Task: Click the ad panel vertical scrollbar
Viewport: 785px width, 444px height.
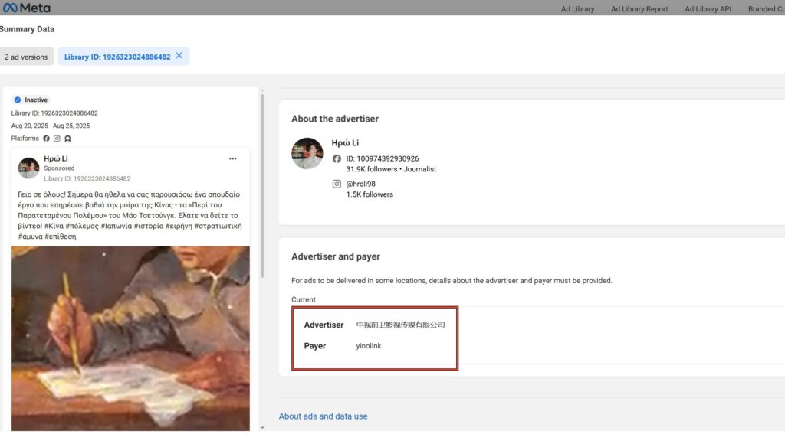Action: coord(262,184)
